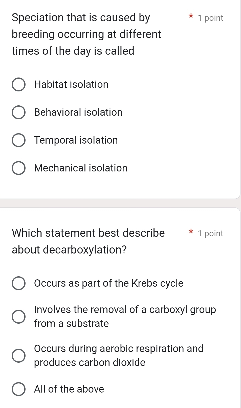Click the Temporal isolation answer label text
Viewport: 241px width, 408px height.
(76, 140)
